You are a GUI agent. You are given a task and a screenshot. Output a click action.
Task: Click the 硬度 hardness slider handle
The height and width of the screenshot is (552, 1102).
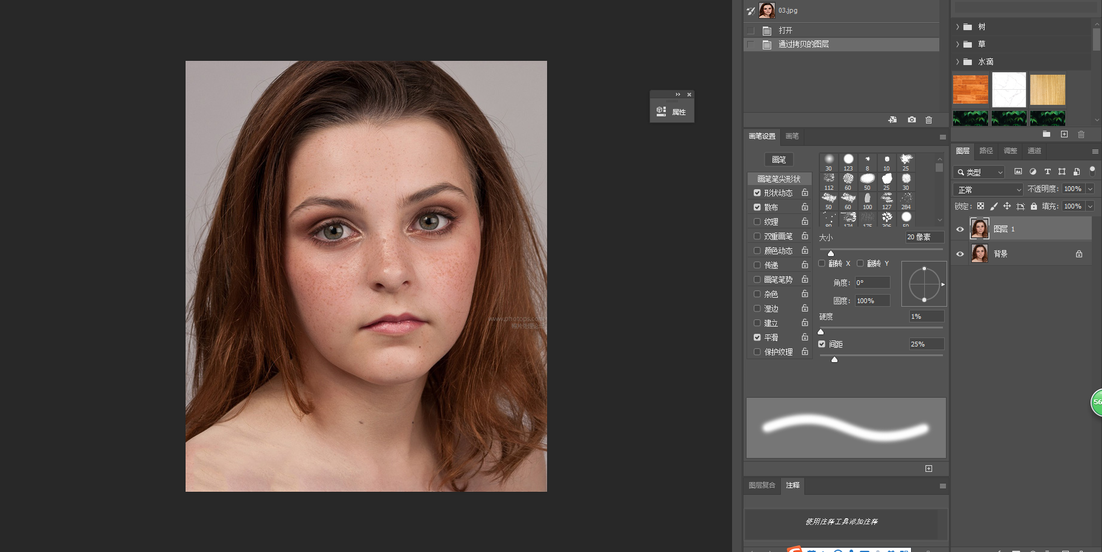[821, 331]
